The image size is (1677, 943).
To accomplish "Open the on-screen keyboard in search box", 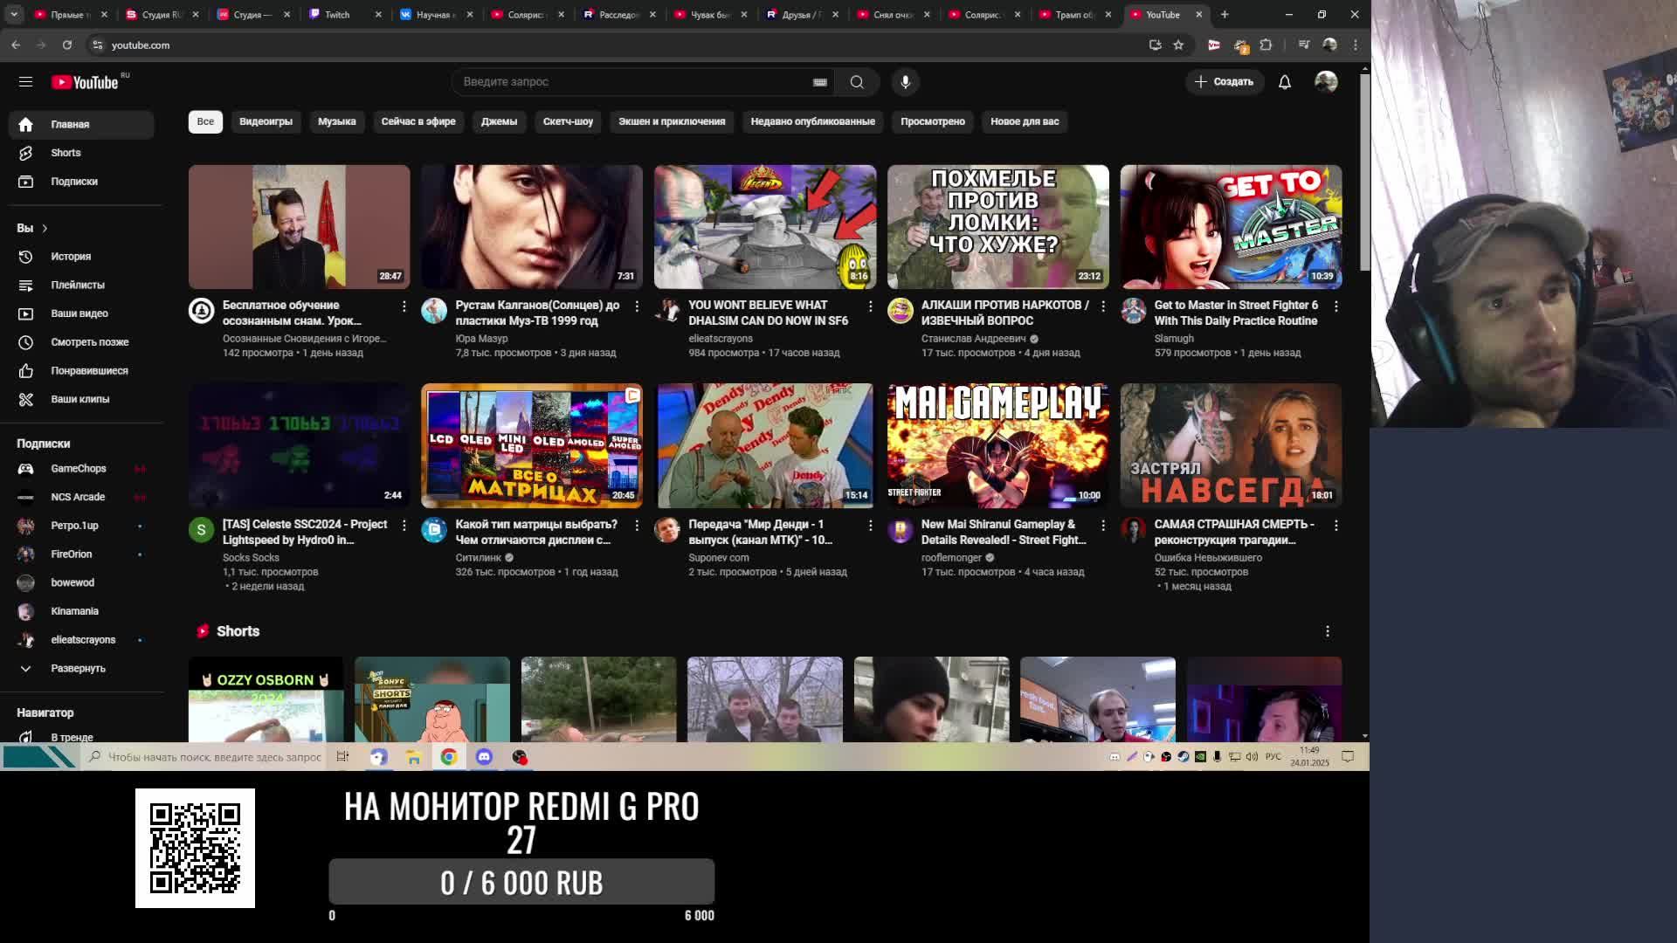I will [x=819, y=82].
